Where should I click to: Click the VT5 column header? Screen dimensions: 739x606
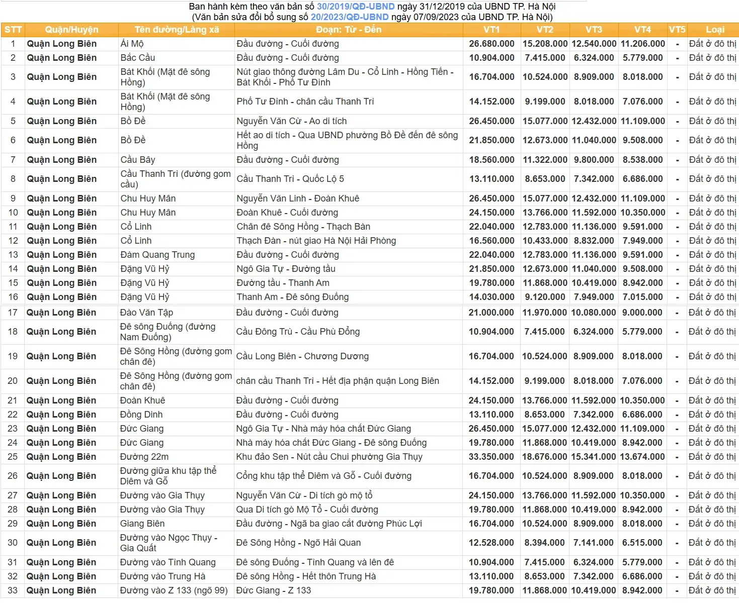(x=677, y=30)
